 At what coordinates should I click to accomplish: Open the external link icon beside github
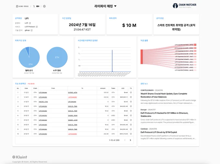(32, 30)
